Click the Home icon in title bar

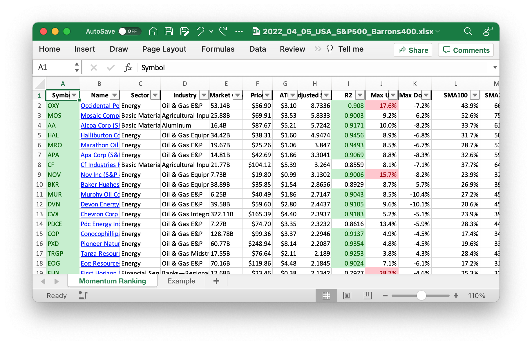153,31
